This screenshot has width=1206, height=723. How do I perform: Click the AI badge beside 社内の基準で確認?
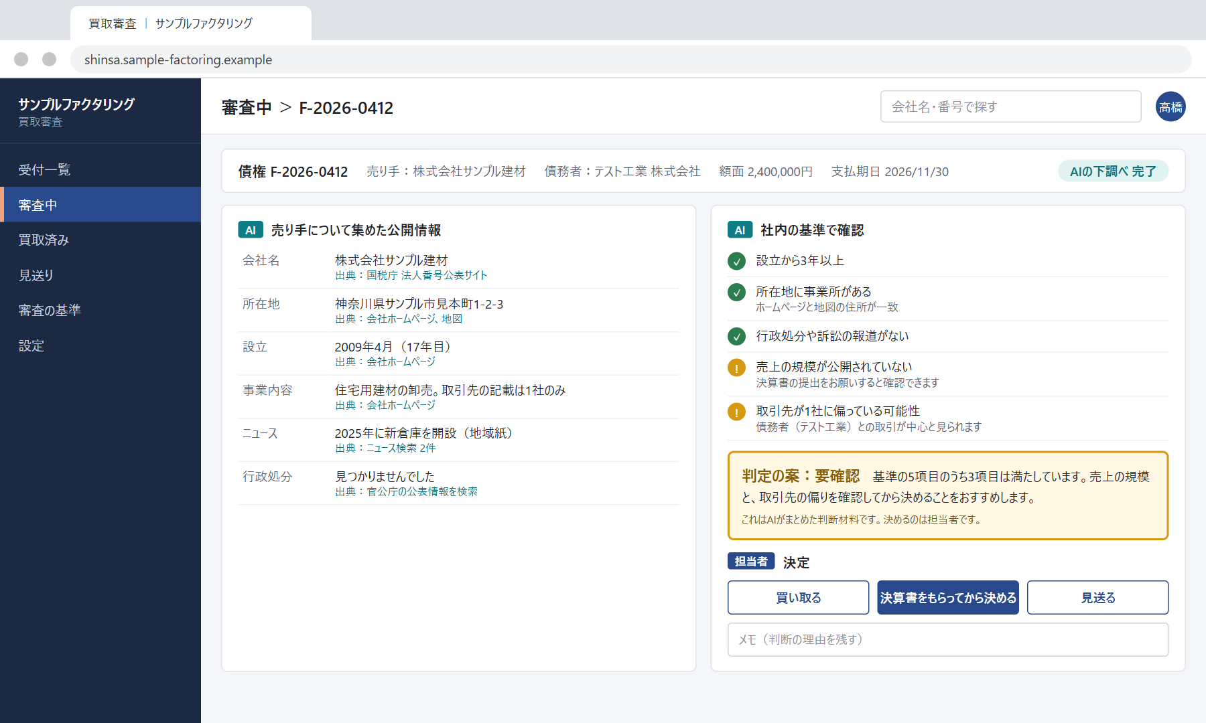pyautogui.click(x=740, y=230)
